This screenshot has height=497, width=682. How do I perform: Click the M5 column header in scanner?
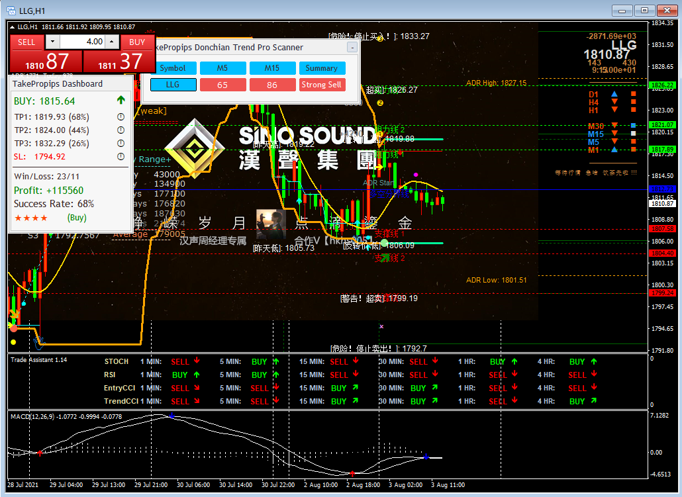click(x=222, y=68)
